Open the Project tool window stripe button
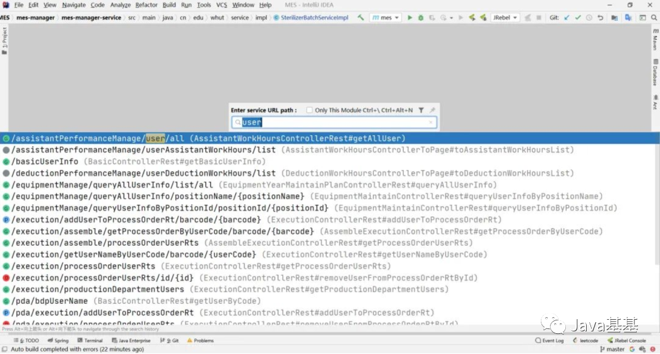660x354 pixels. tap(4, 41)
